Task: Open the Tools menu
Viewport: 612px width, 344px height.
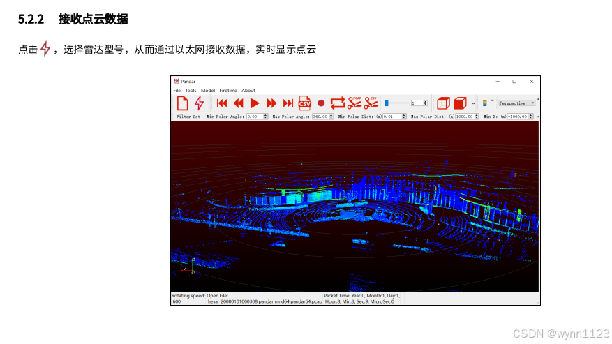Action: click(x=191, y=91)
